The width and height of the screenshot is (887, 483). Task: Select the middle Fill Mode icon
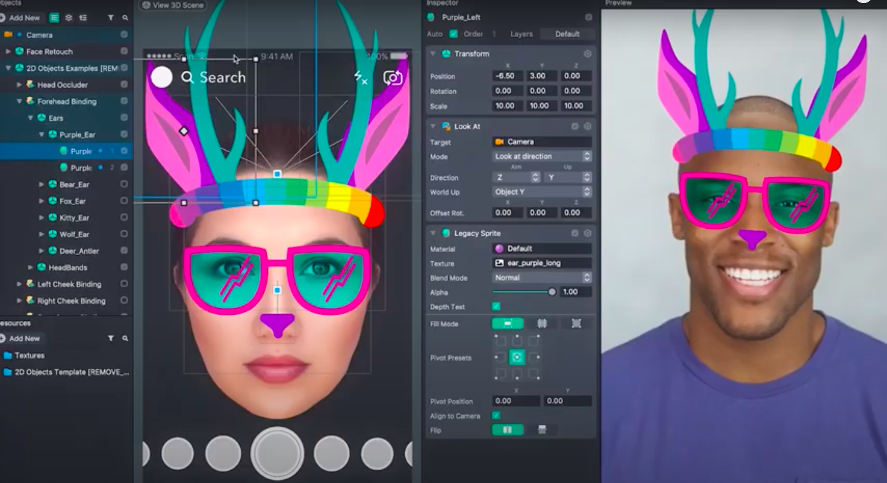click(542, 323)
